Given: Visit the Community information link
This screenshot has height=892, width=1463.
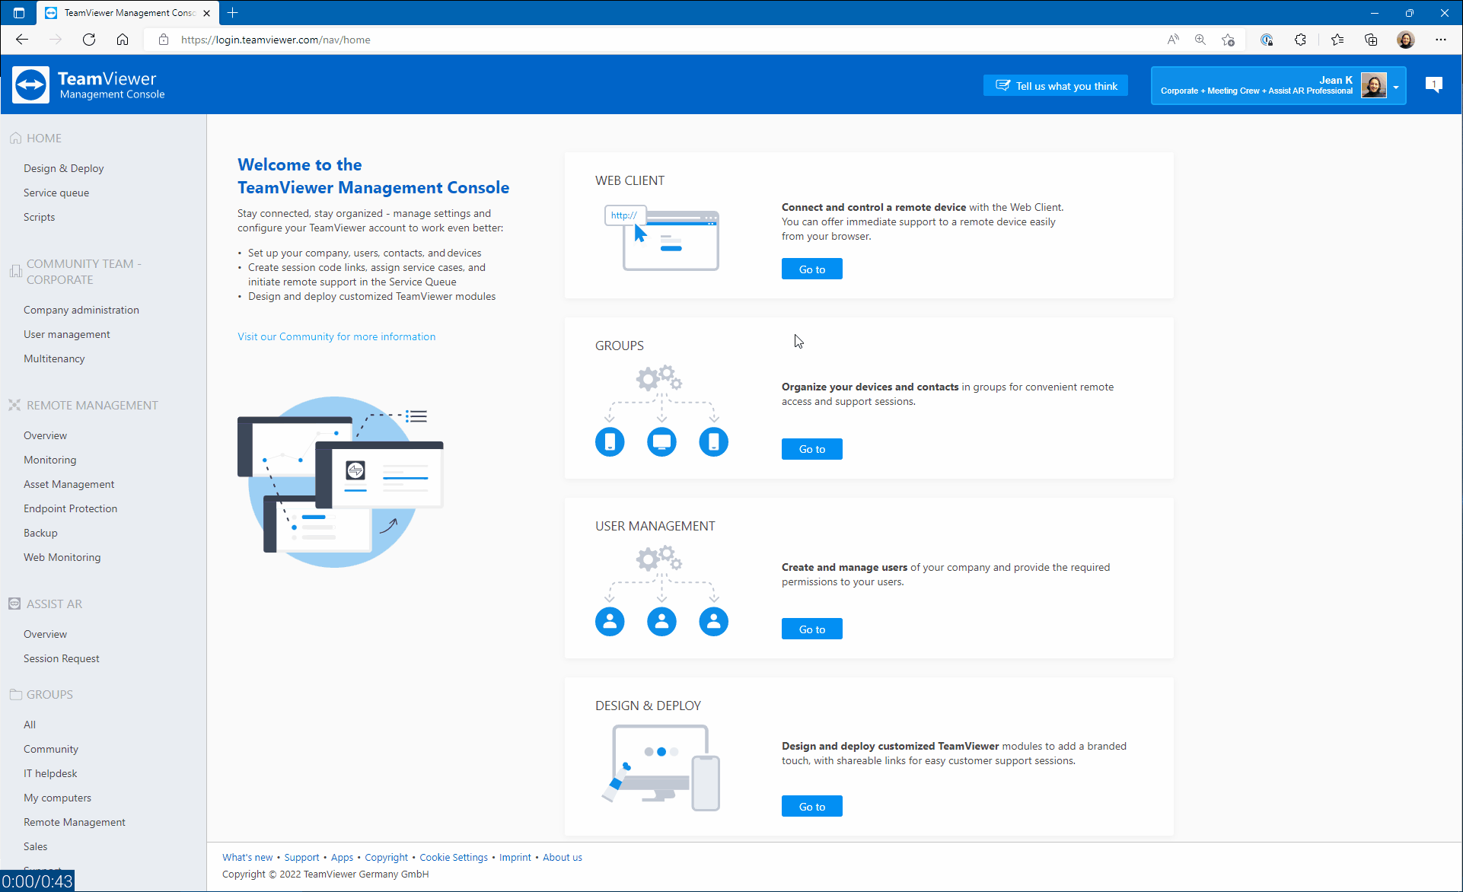Looking at the screenshot, I should (x=336, y=336).
